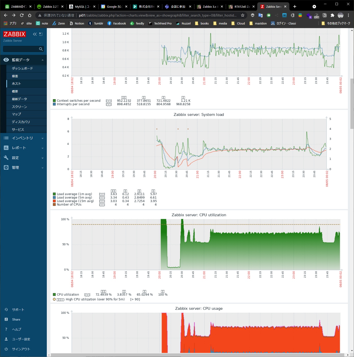This screenshot has height=357, width=354.
Task: Click the Load average (15m avg) legend swatch
Action: (x=54, y=201)
